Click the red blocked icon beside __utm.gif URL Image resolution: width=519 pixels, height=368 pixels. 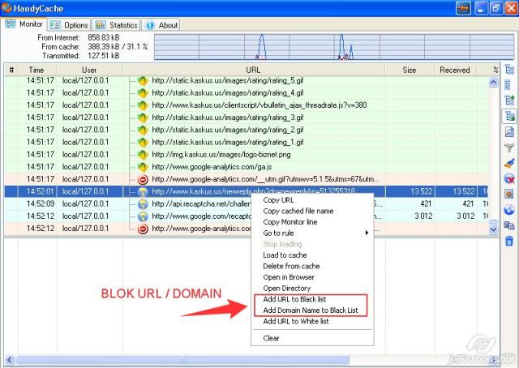[x=143, y=179]
